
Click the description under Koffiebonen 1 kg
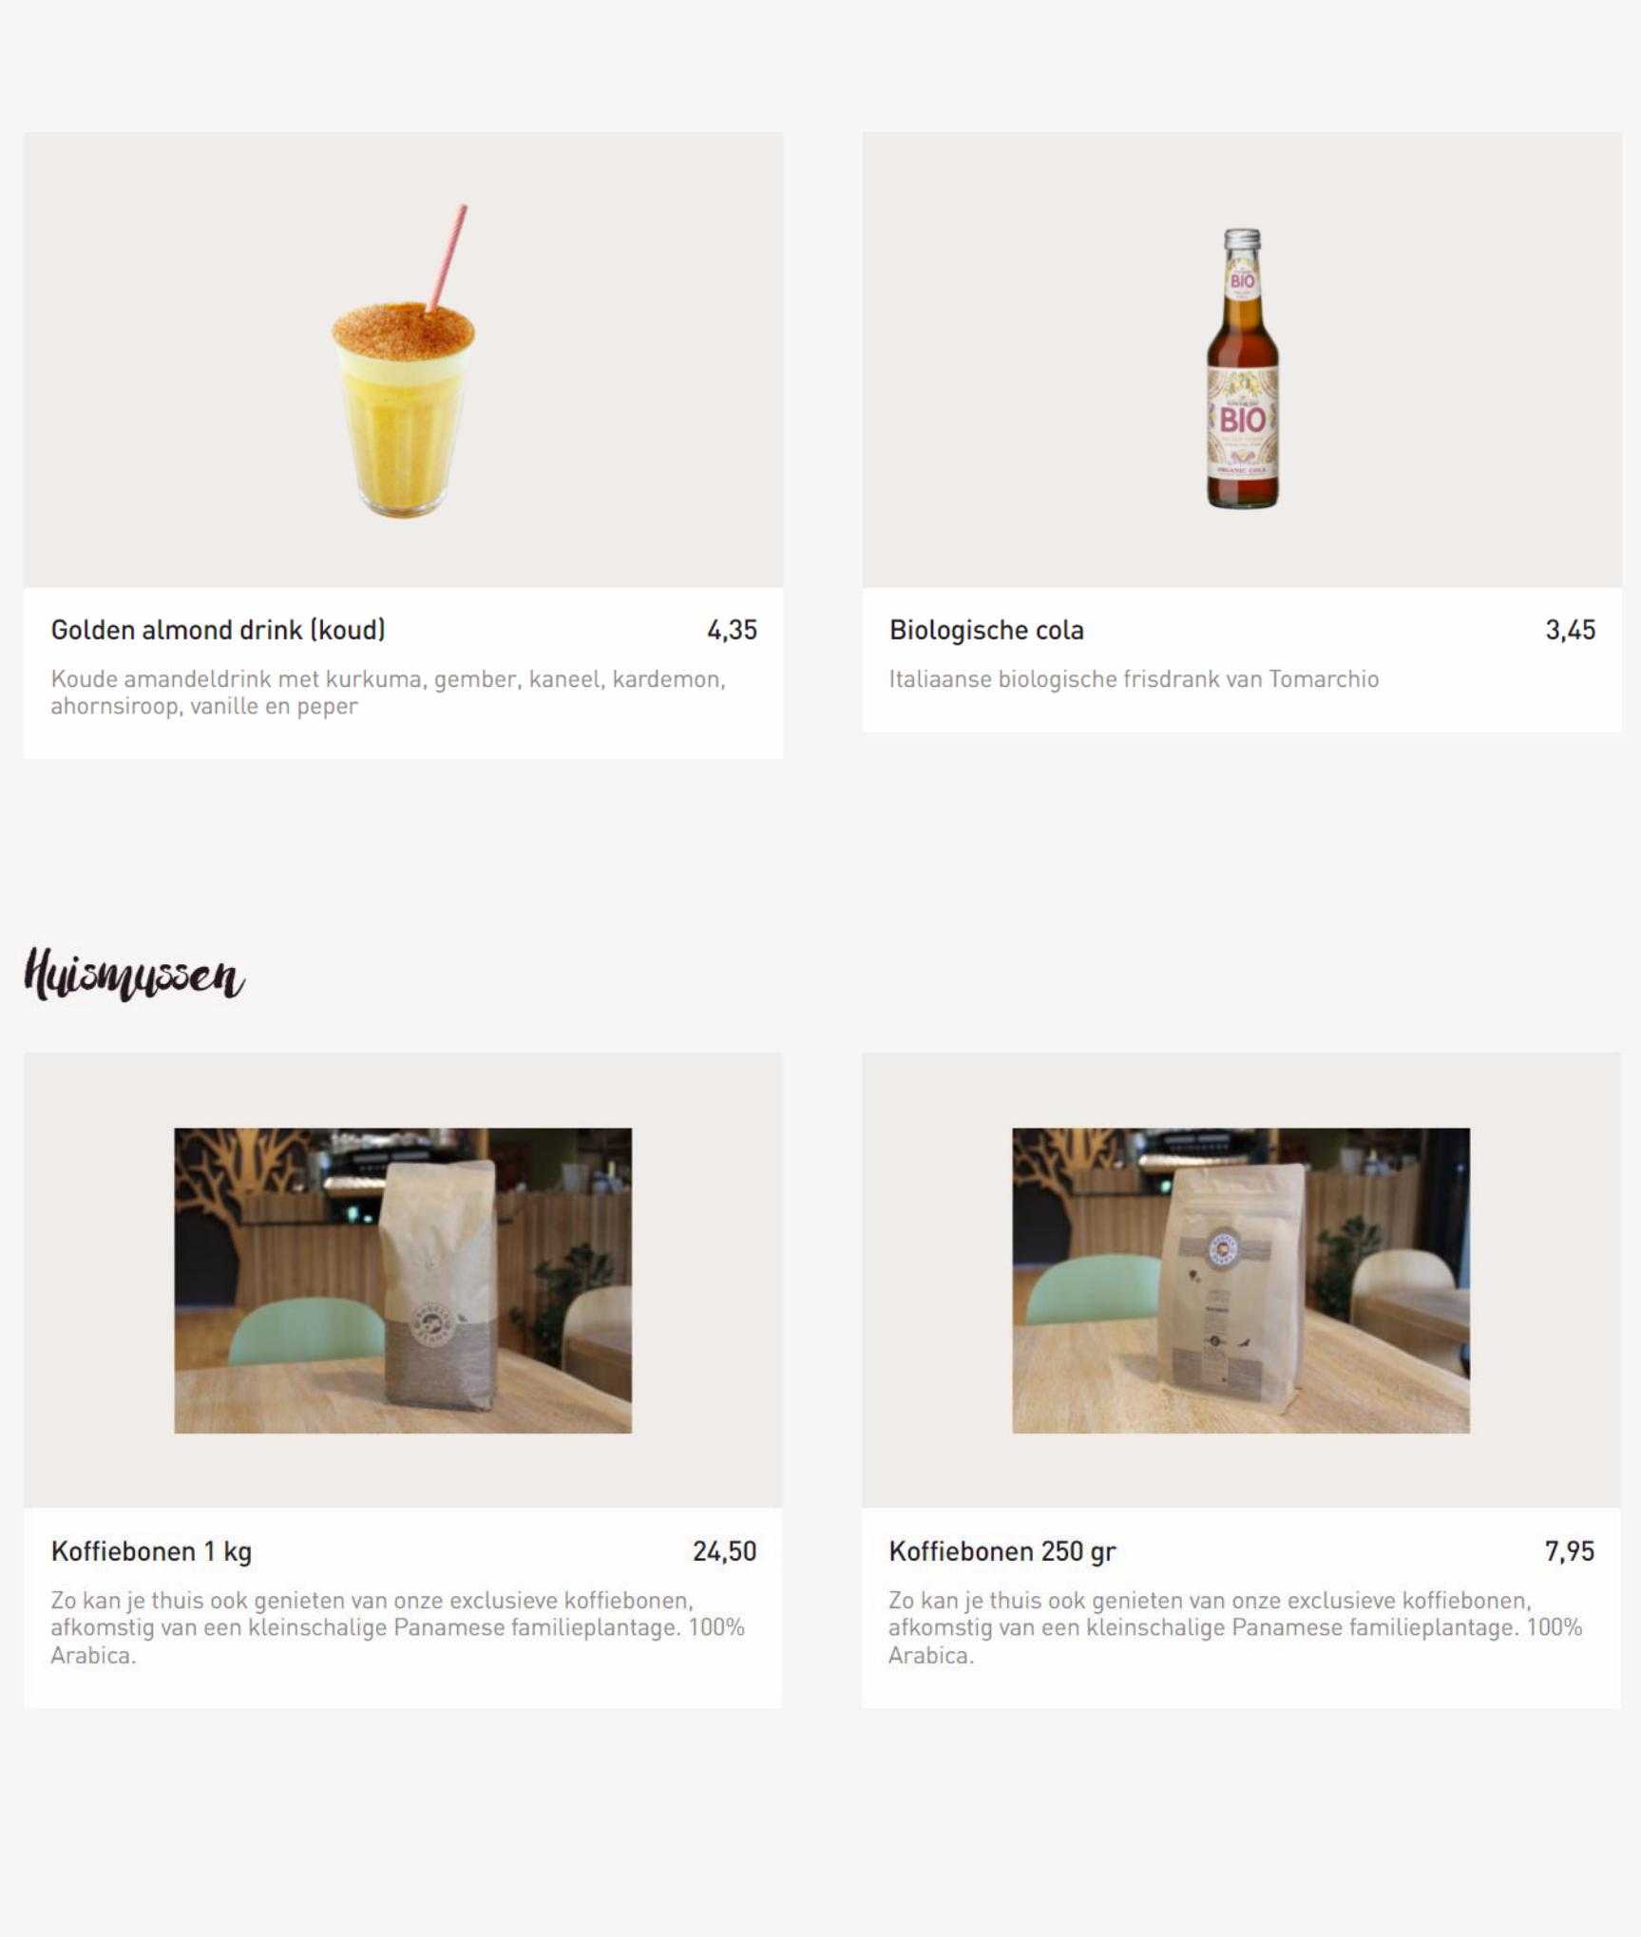tap(397, 1627)
